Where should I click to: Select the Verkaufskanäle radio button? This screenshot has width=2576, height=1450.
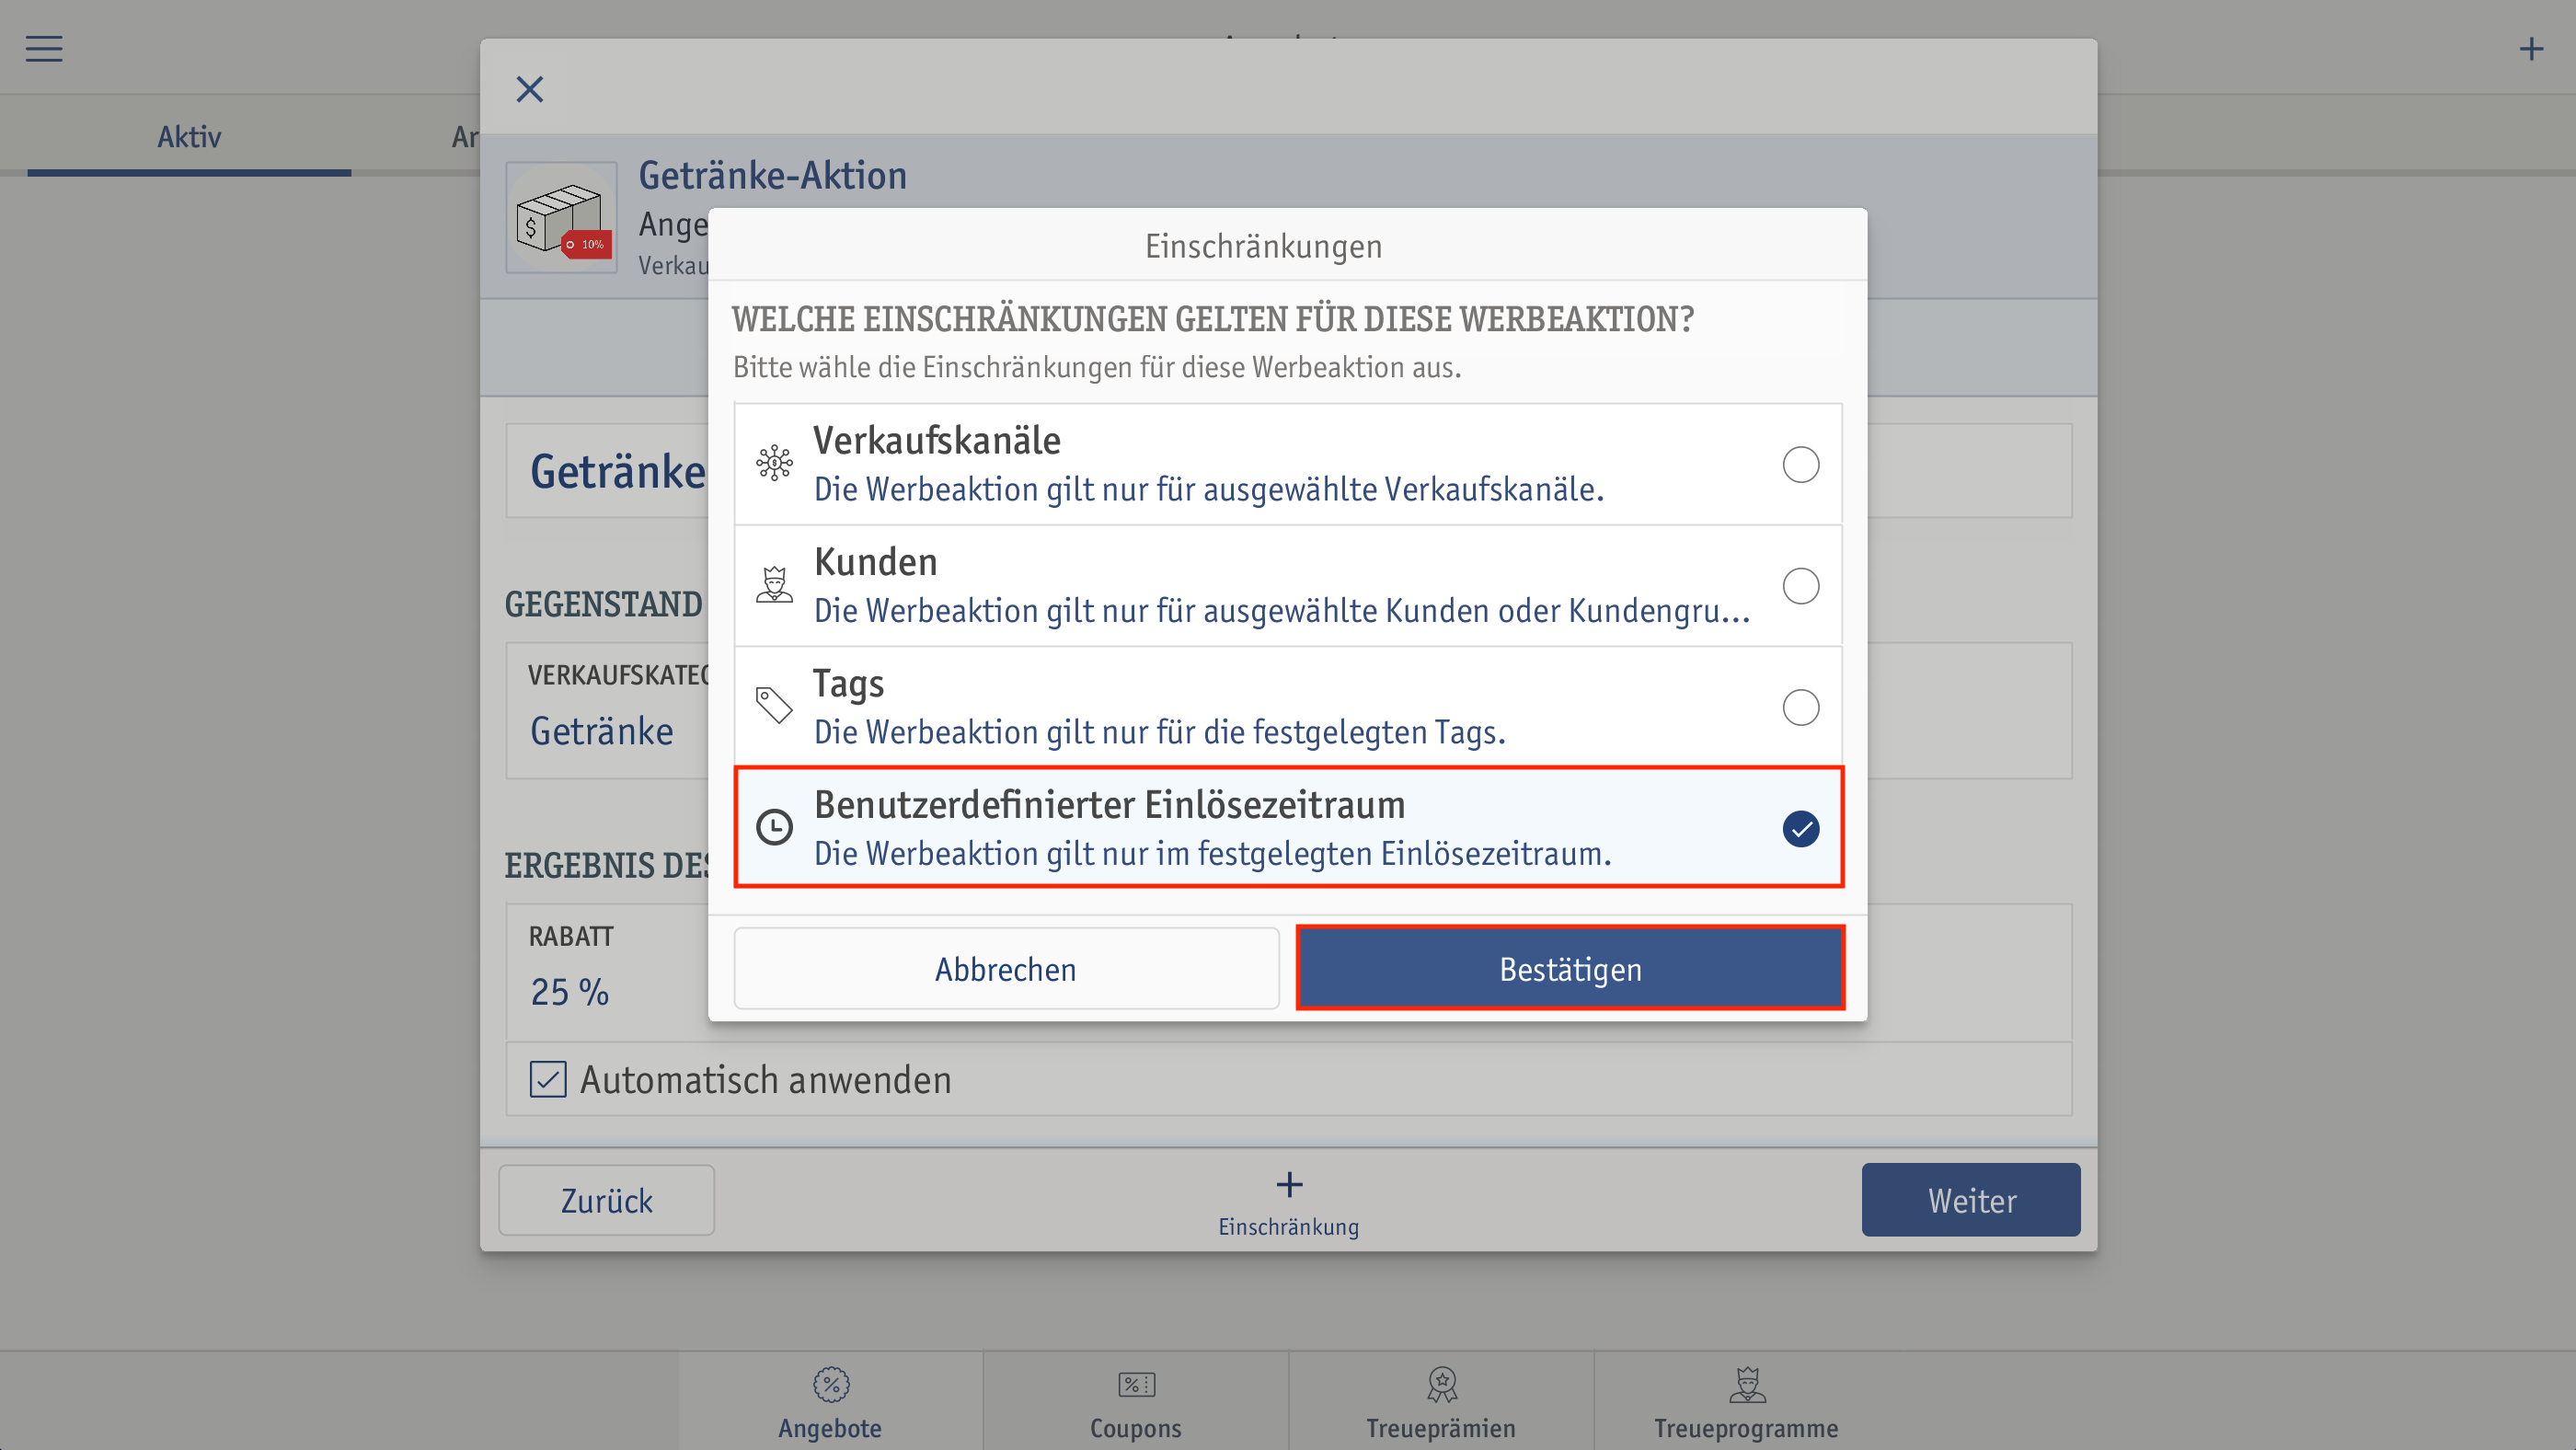(1800, 464)
